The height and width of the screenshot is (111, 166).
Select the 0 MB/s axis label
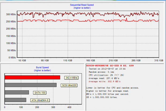click(x=12, y=58)
